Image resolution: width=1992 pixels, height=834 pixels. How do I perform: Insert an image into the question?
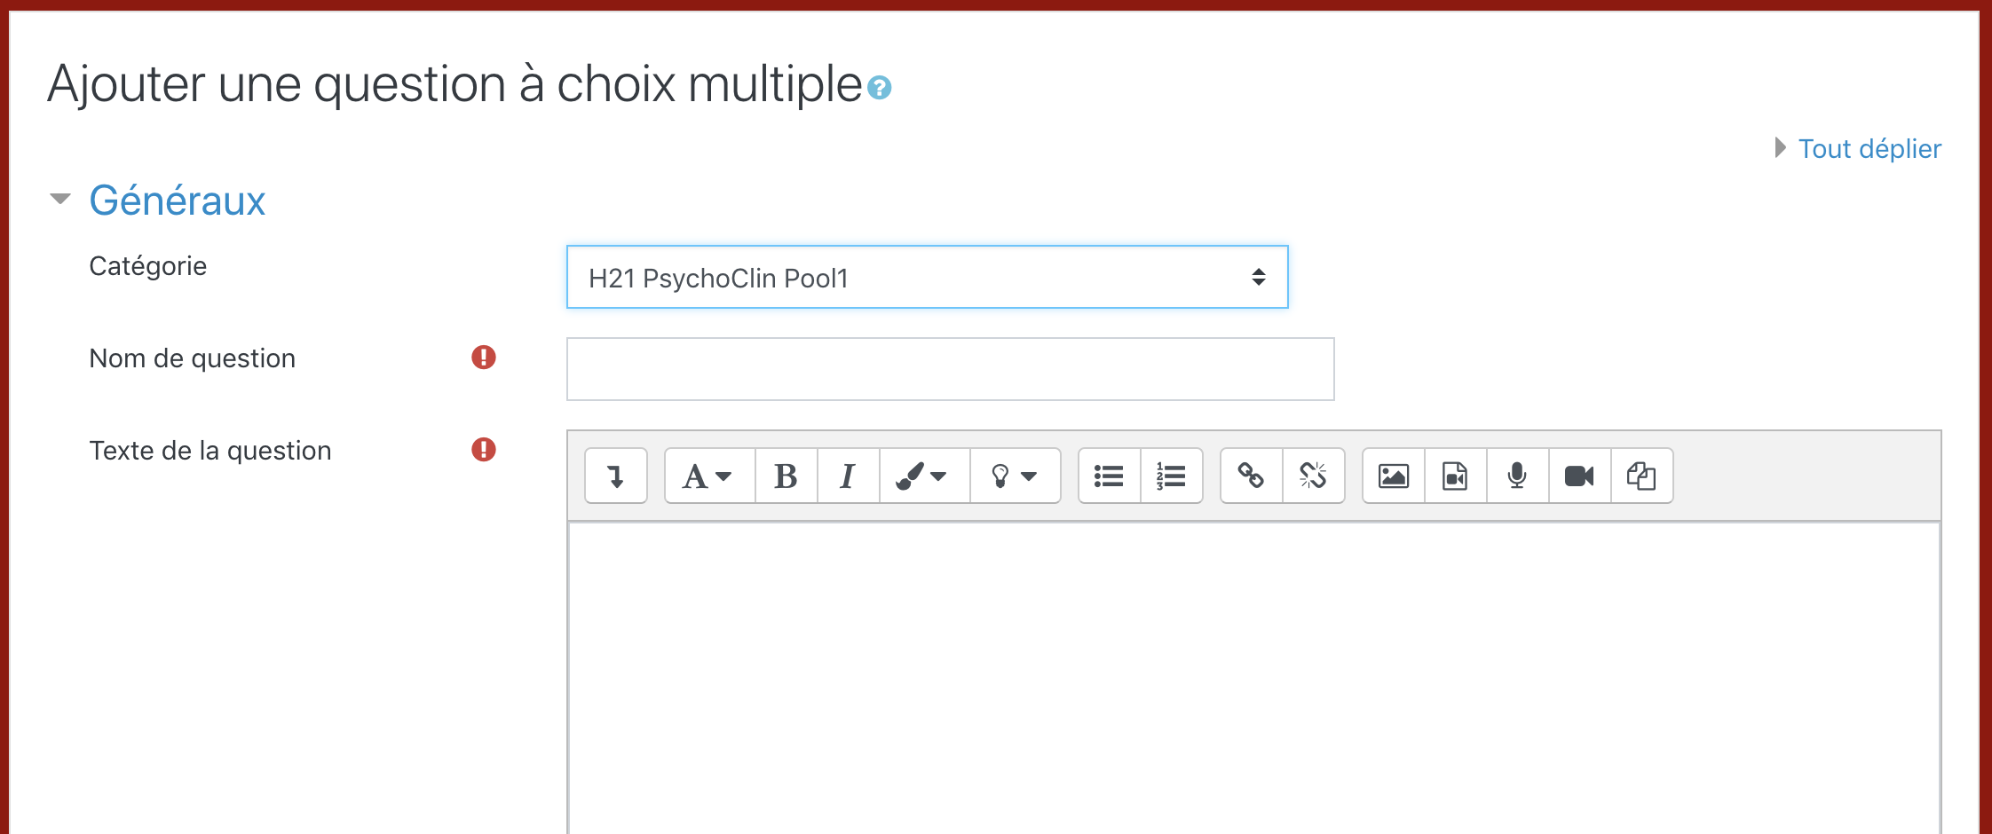(1393, 476)
